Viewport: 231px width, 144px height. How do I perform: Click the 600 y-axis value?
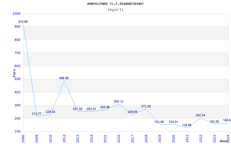[17, 66]
